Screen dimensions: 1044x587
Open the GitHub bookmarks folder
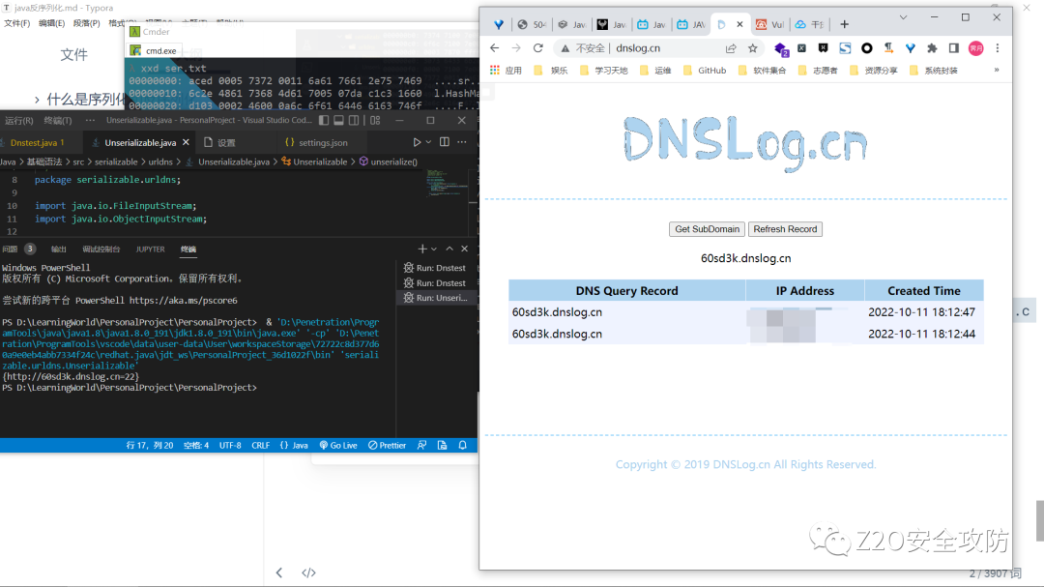pos(705,70)
